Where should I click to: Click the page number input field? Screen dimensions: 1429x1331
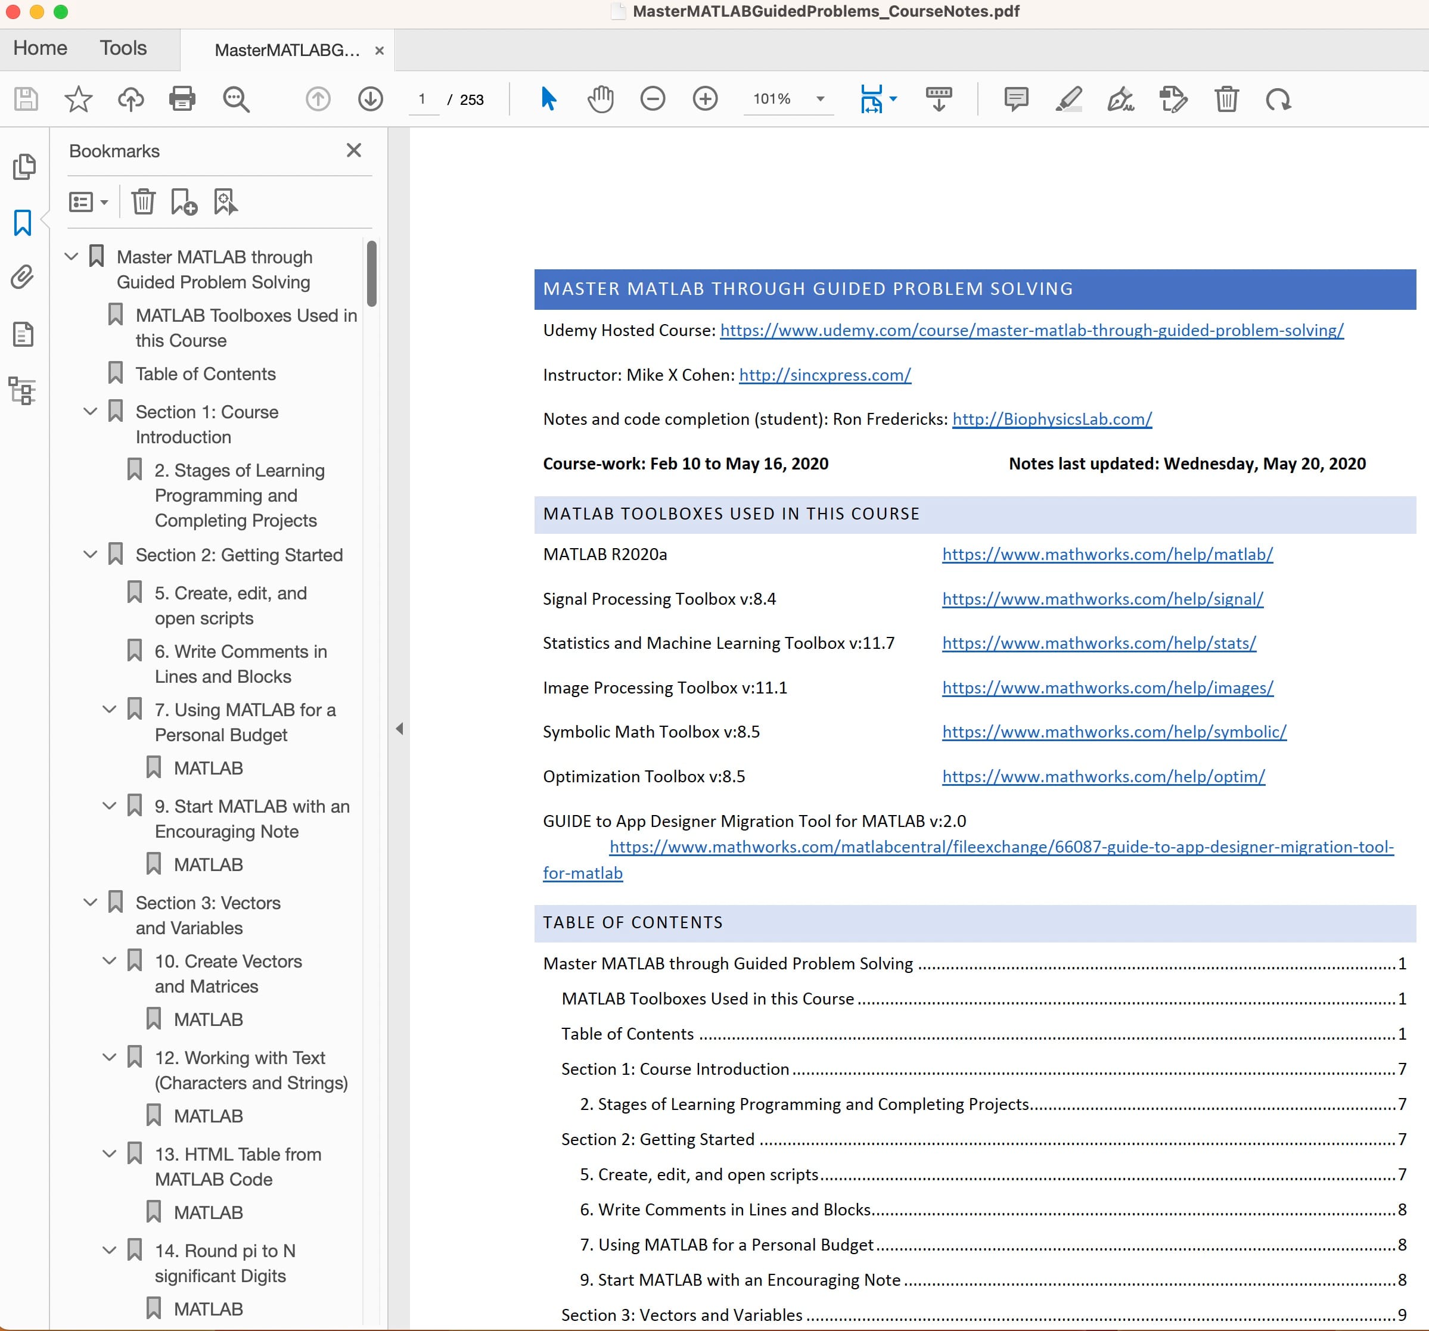click(x=422, y=98)
